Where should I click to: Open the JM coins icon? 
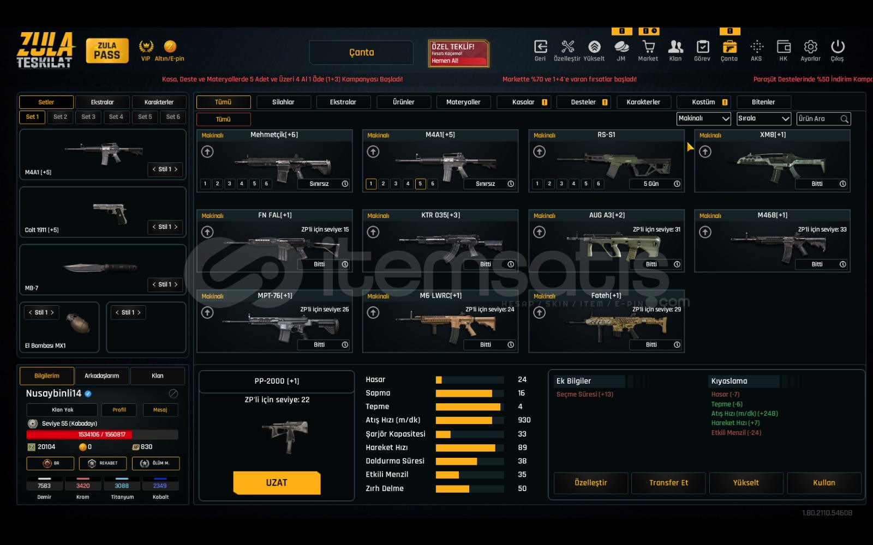[x=621, y=47]
